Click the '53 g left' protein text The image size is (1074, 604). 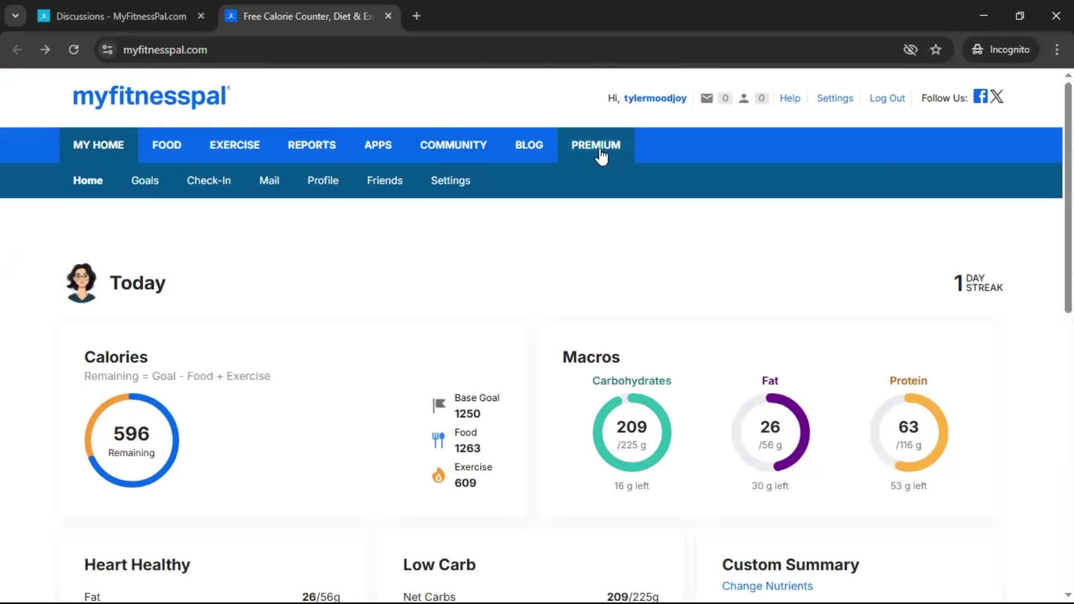(908, 486)
